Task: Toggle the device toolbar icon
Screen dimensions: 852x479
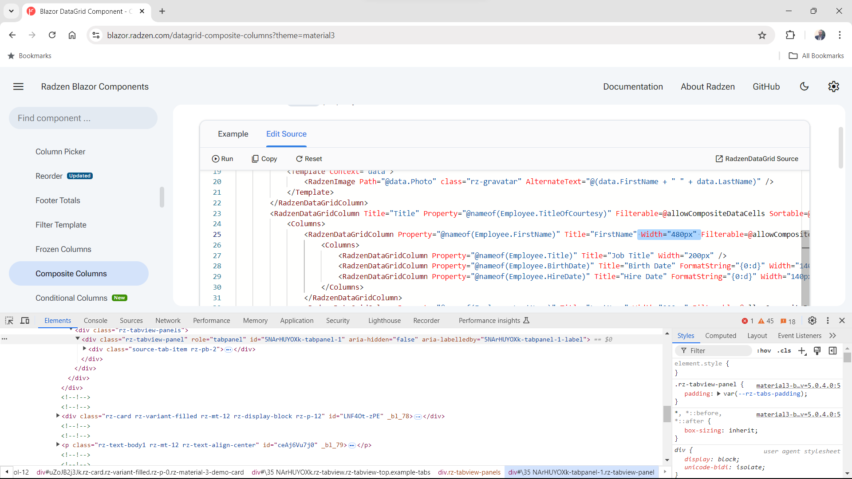Action: 25,321
